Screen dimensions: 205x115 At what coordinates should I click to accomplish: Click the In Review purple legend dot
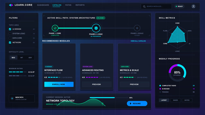coord(160,89)
